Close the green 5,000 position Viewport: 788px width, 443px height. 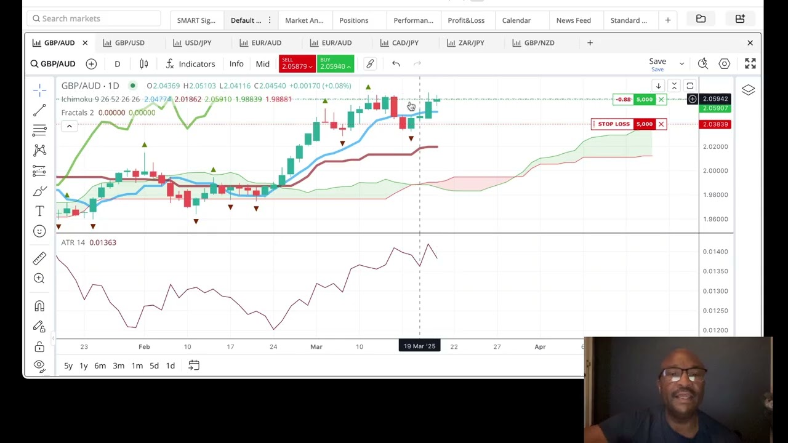[x=661, y=100]
